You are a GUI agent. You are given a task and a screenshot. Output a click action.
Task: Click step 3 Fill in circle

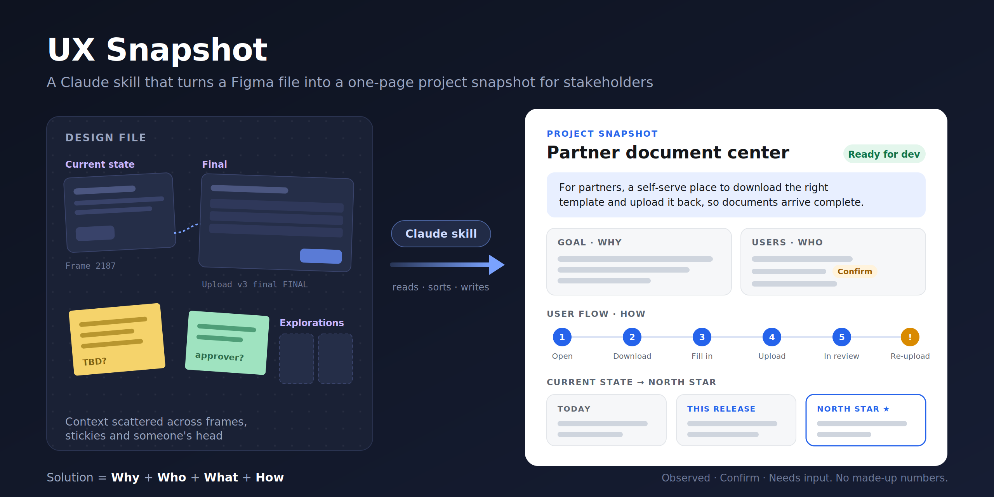(702, 337)
